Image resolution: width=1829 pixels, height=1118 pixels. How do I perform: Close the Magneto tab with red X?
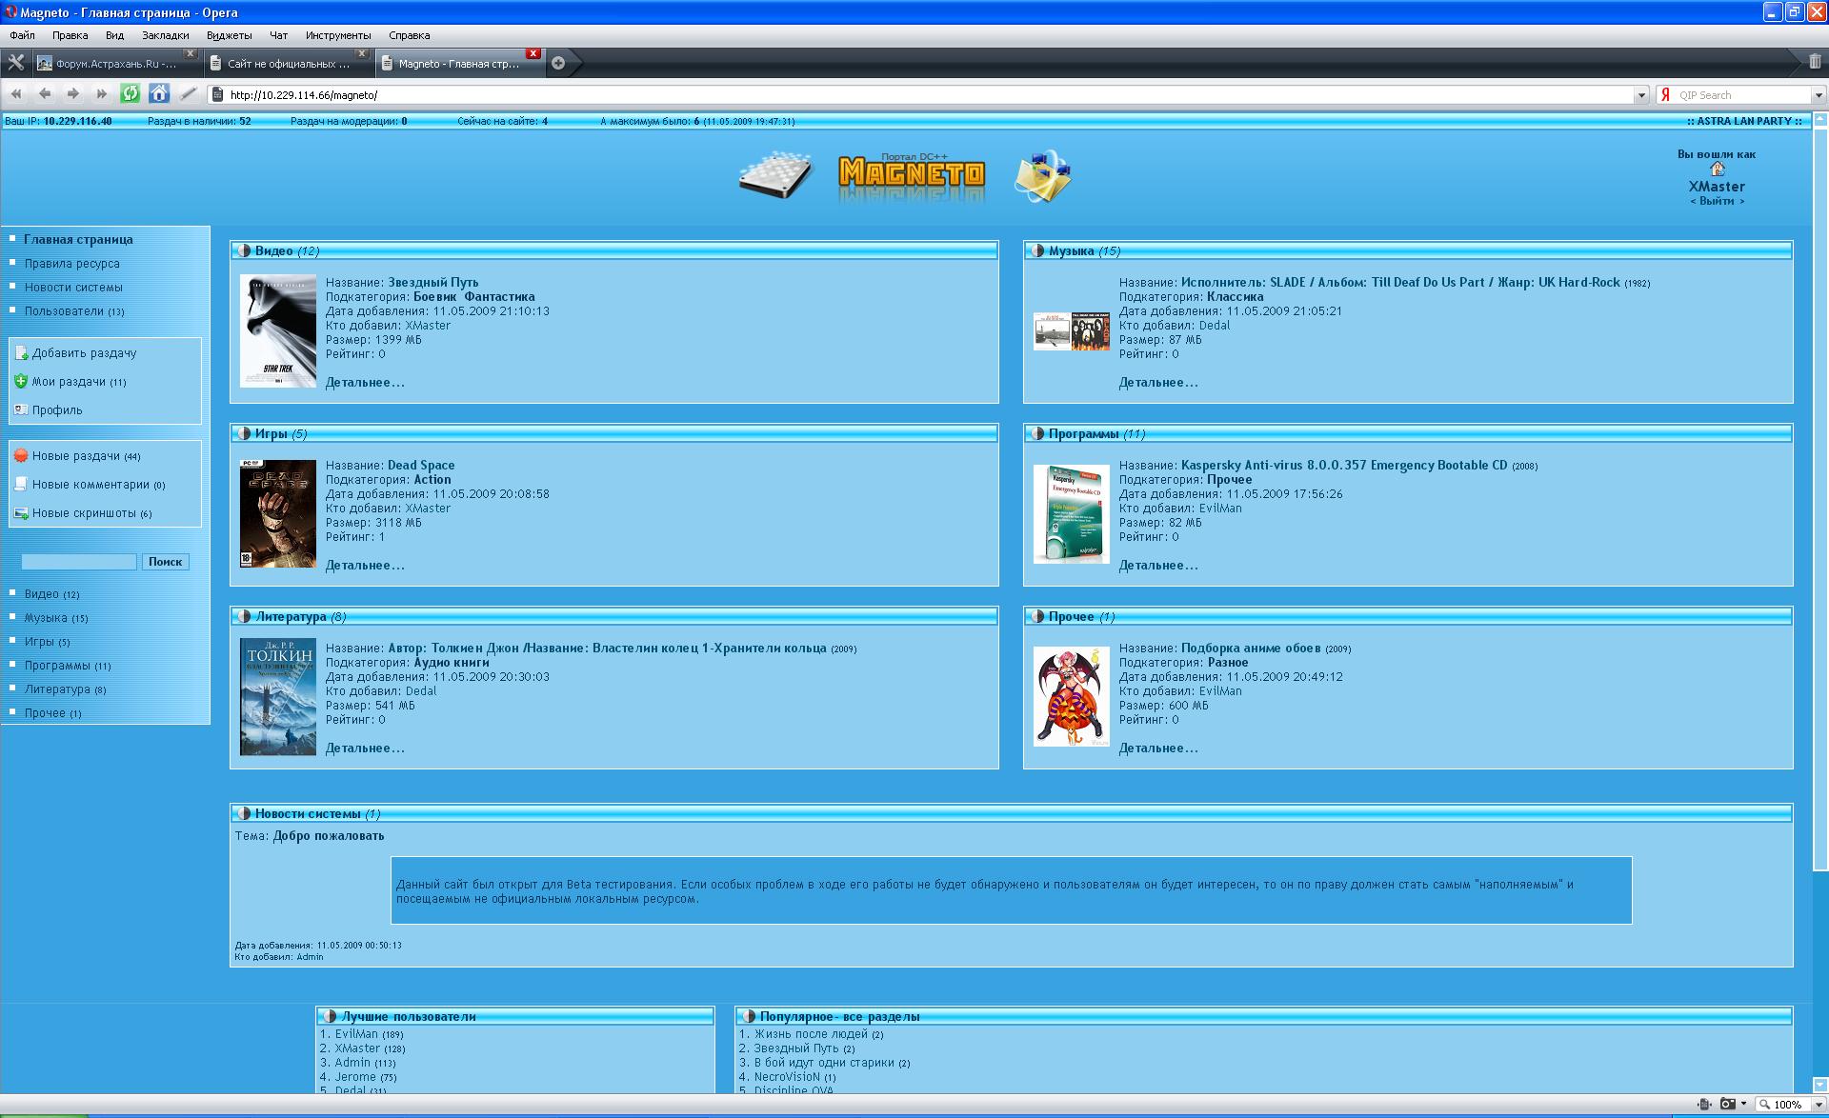click(533, 53)
